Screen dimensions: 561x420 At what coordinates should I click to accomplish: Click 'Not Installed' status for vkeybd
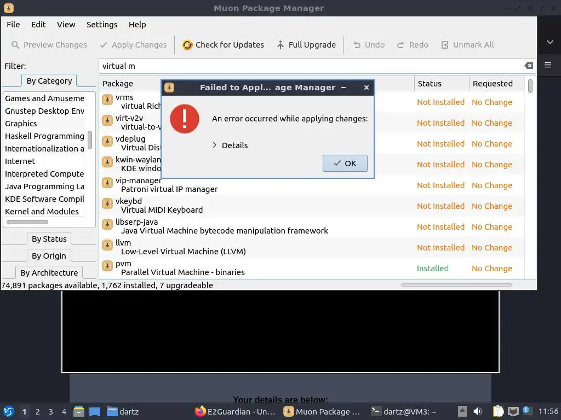tap(441, 206)
